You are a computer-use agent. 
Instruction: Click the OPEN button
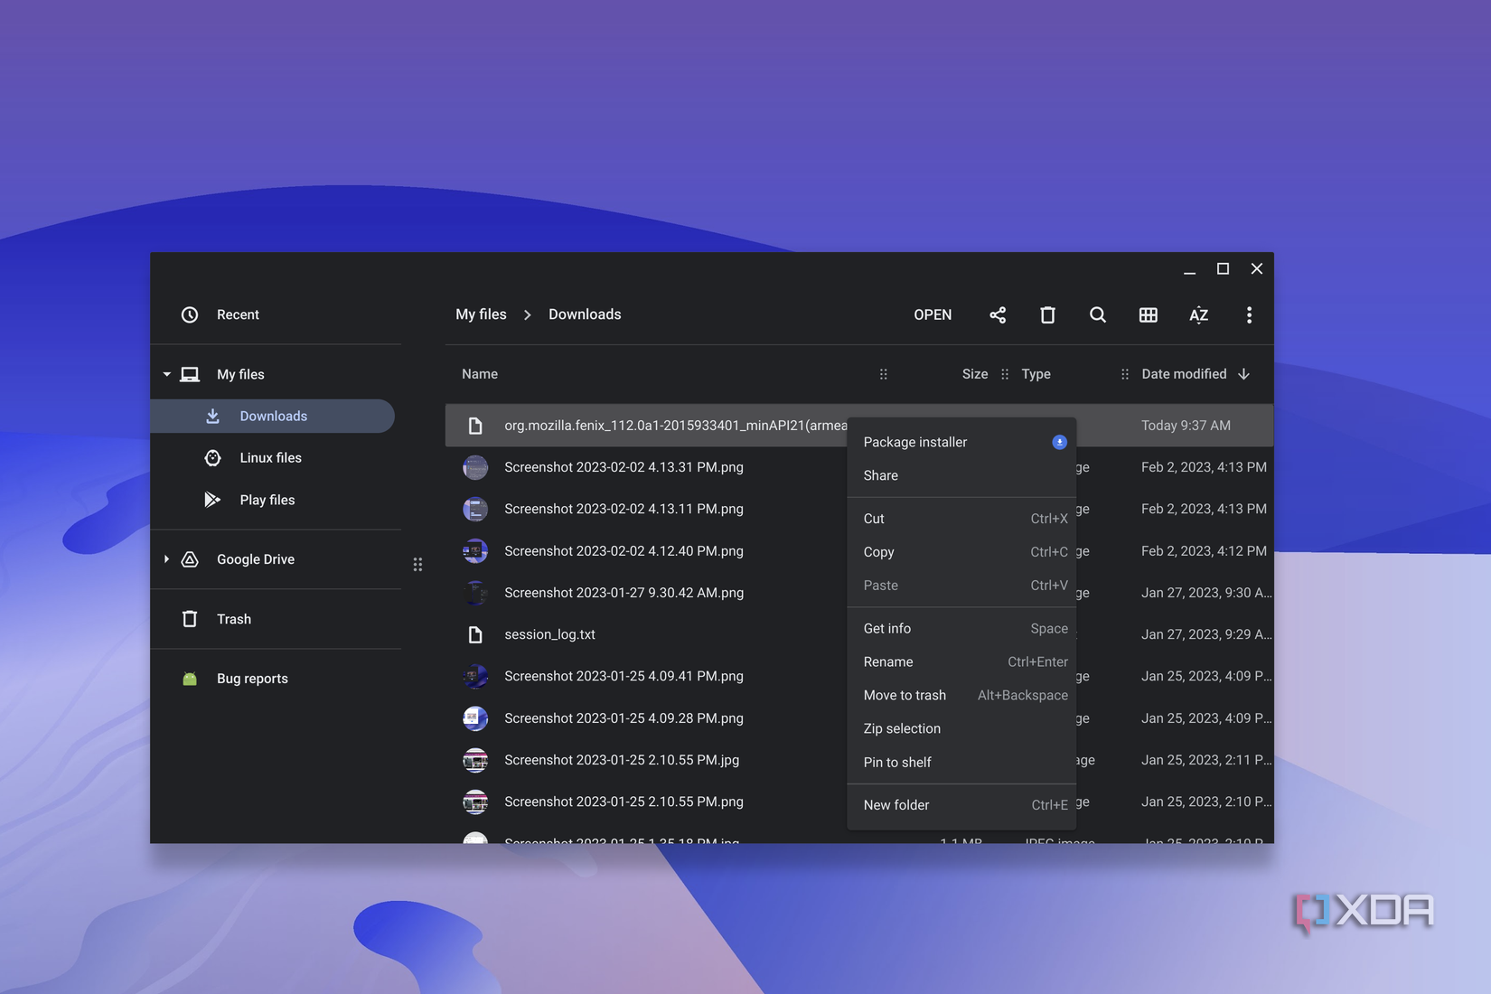click(x=933, y=314)
